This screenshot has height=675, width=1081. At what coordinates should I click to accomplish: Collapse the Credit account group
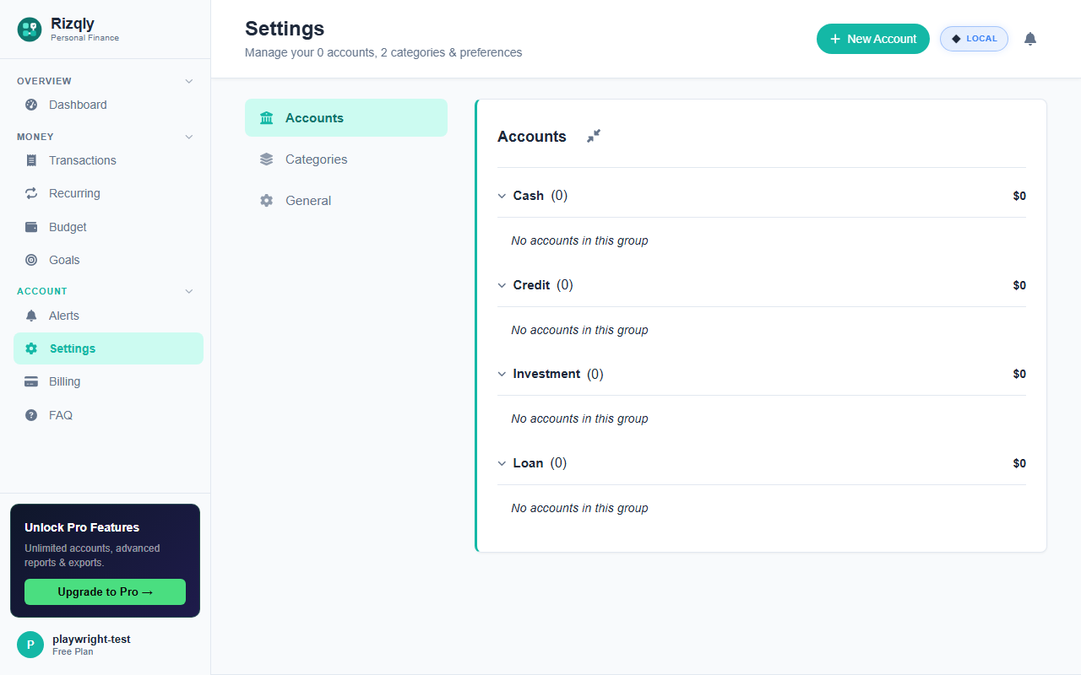tap(502, 285)
